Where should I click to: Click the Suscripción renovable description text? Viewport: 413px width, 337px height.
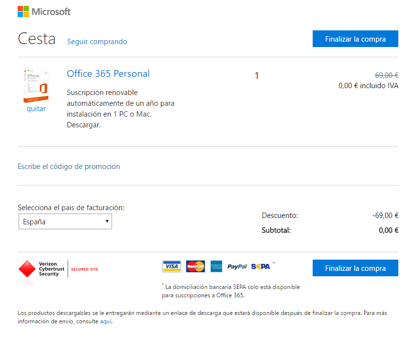[x=121, y=109]
